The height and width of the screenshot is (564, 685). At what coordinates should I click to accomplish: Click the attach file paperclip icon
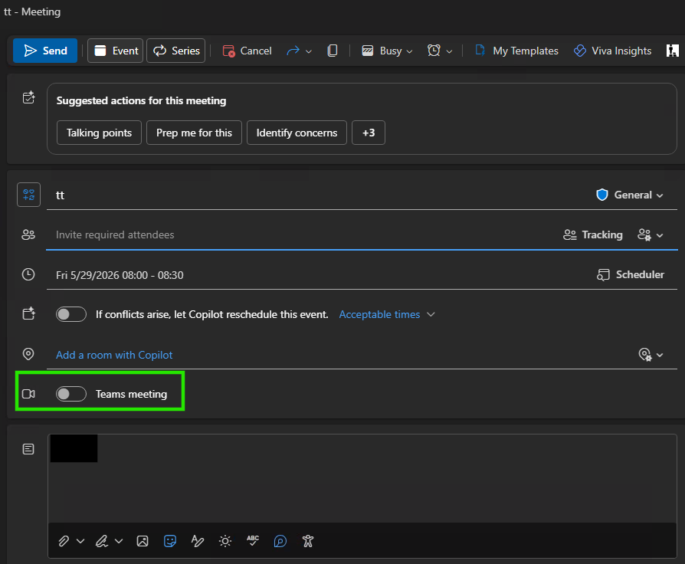(64, 541)
